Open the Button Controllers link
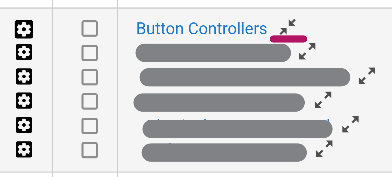 pyautogui.click(x=201, y=28)
